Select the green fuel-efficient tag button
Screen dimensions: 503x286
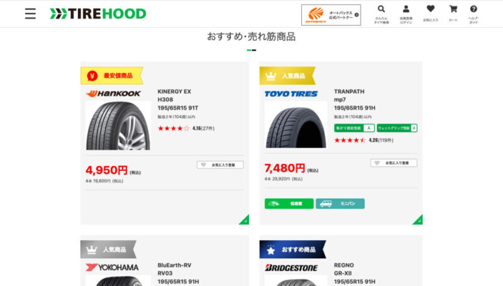click(289, 204)
